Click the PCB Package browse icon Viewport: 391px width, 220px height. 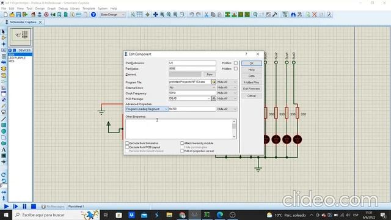(x=213, y=98)
